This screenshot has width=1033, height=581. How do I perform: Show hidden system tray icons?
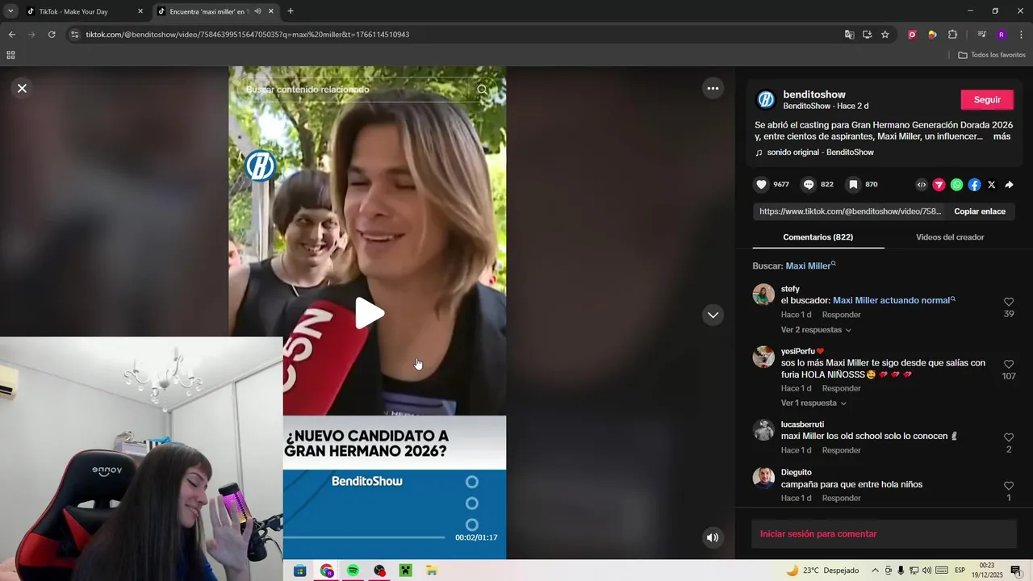point(875,571)
